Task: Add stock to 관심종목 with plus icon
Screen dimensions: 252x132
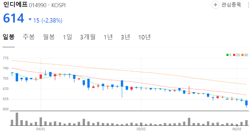Action: [x=215, y=5]
